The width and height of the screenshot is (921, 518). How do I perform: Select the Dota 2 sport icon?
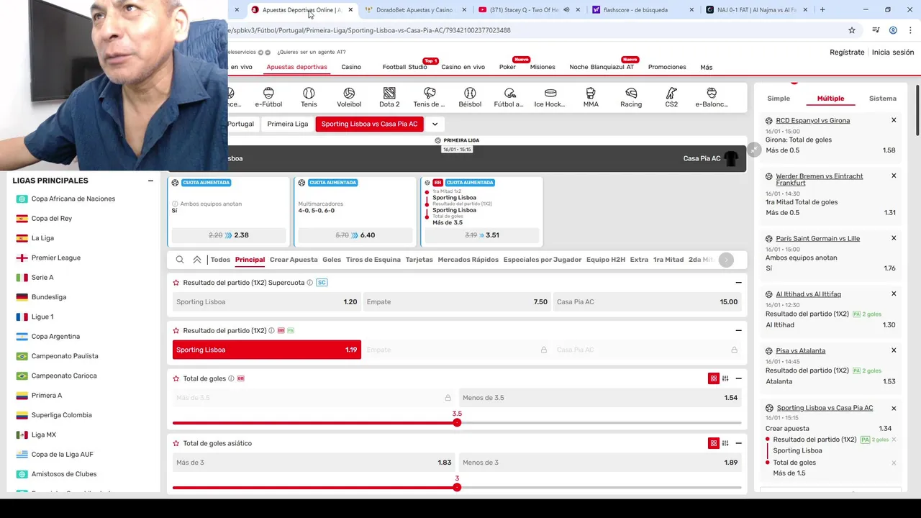point(389,97)
